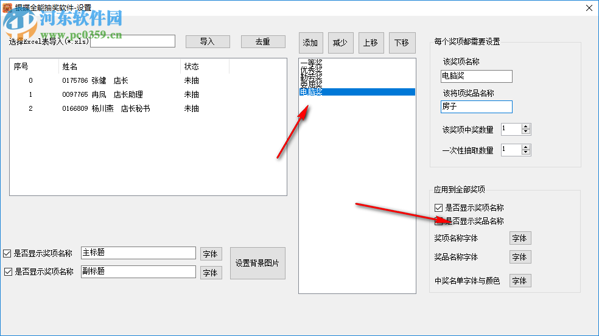Increase 一次性抽取数量 with up arrow
Viewport: 599px width, 336px height.
tap(526, 147)
